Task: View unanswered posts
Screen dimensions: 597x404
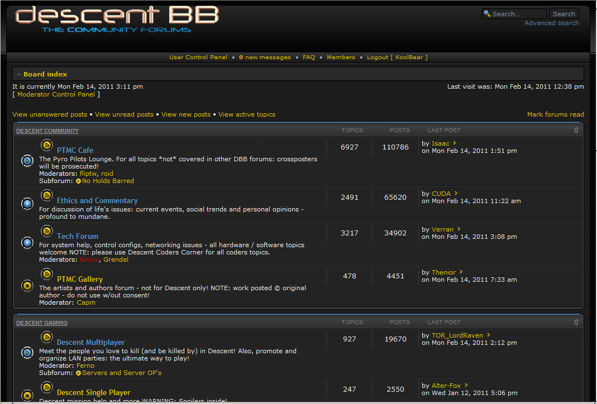Action: click(50, 114)
